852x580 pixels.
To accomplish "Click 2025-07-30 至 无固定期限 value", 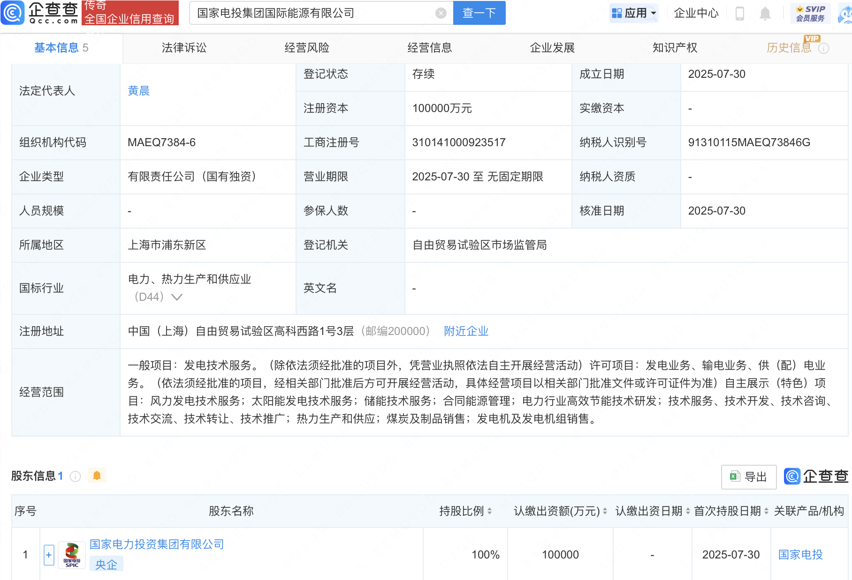I will click(x=478, y=177).
